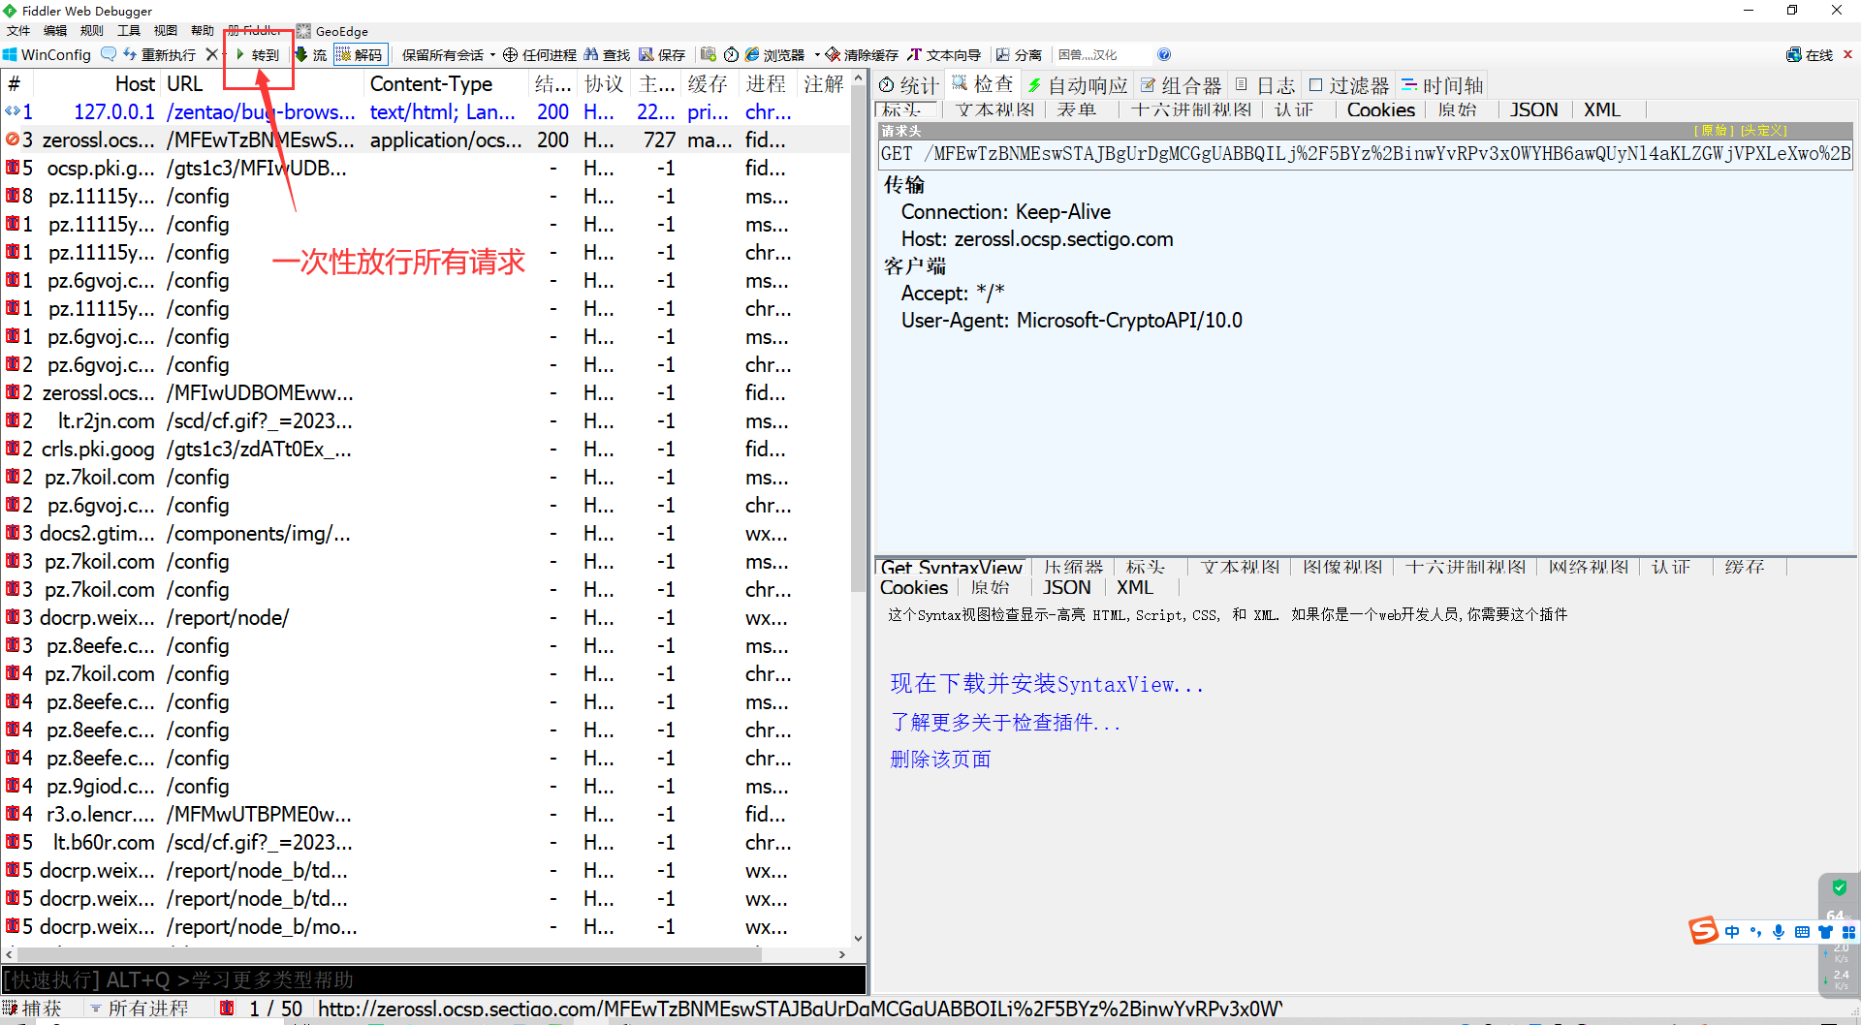The height and width of the screenshot is (1025, 1861).
Task: Open the 浏览器 (Browse) dropdown arrow
Action: (x=817, y=55)
